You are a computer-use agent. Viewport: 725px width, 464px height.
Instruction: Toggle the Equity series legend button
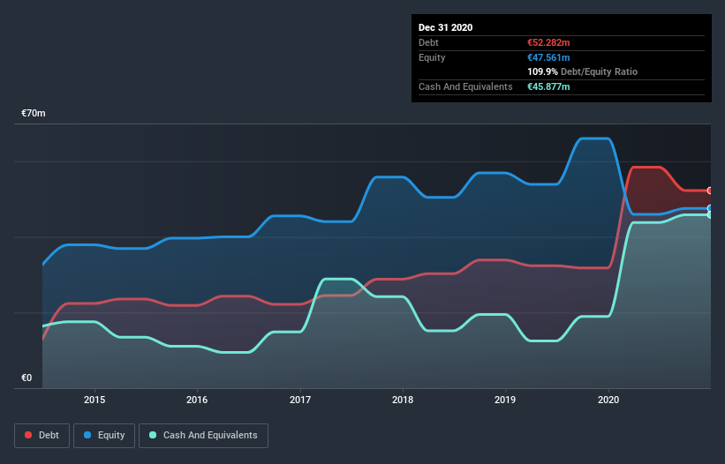pyautogui.click(x=104, y=436)
